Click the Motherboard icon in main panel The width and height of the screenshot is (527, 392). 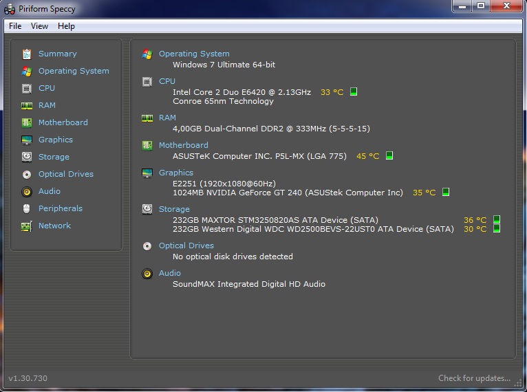(x=147, y=145)
